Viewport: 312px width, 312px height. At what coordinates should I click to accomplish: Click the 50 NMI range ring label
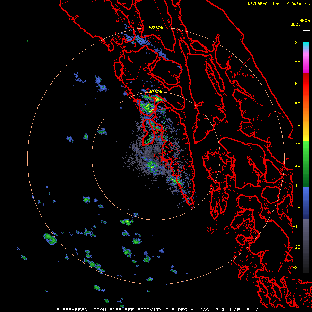click(156, 92)
